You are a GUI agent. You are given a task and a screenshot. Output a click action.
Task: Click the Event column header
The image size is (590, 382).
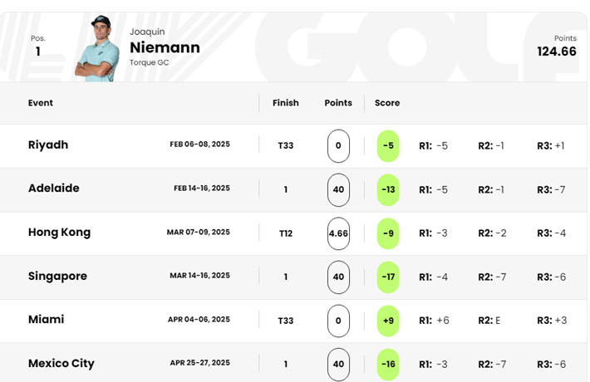pos(41,103)
